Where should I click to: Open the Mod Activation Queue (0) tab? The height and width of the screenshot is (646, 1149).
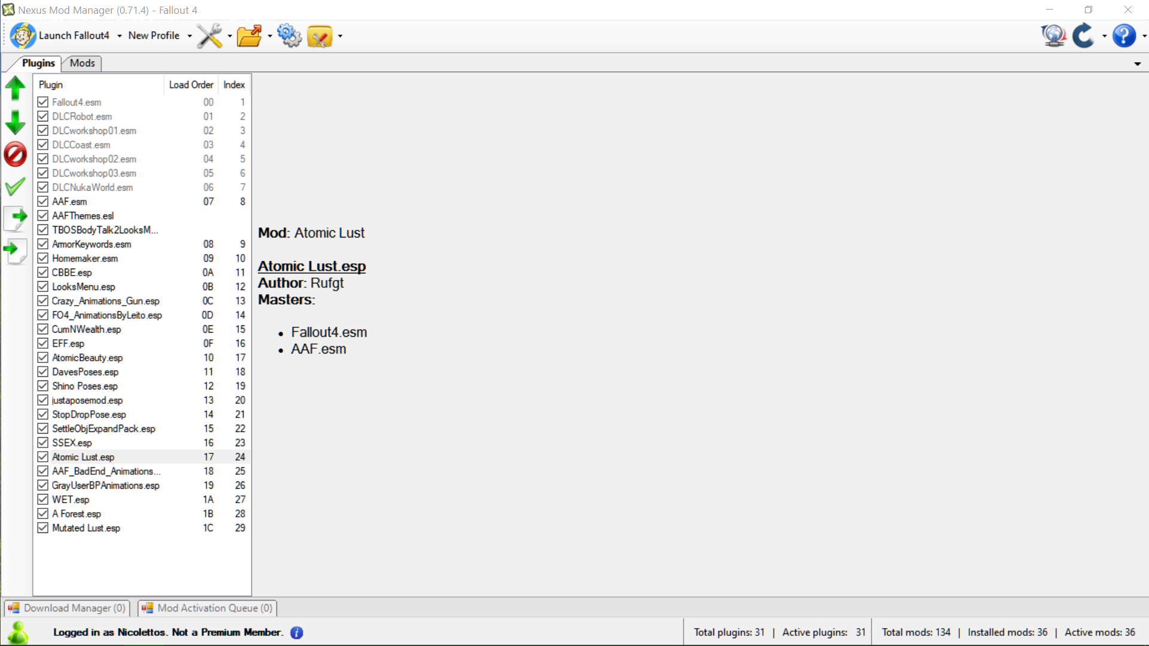click(x=208, y=608)
